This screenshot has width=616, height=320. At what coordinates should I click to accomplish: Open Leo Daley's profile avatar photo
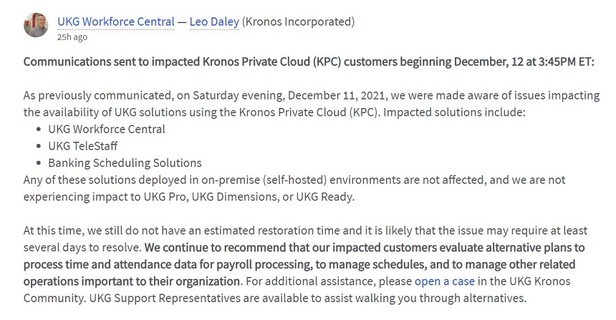(36, 25)
